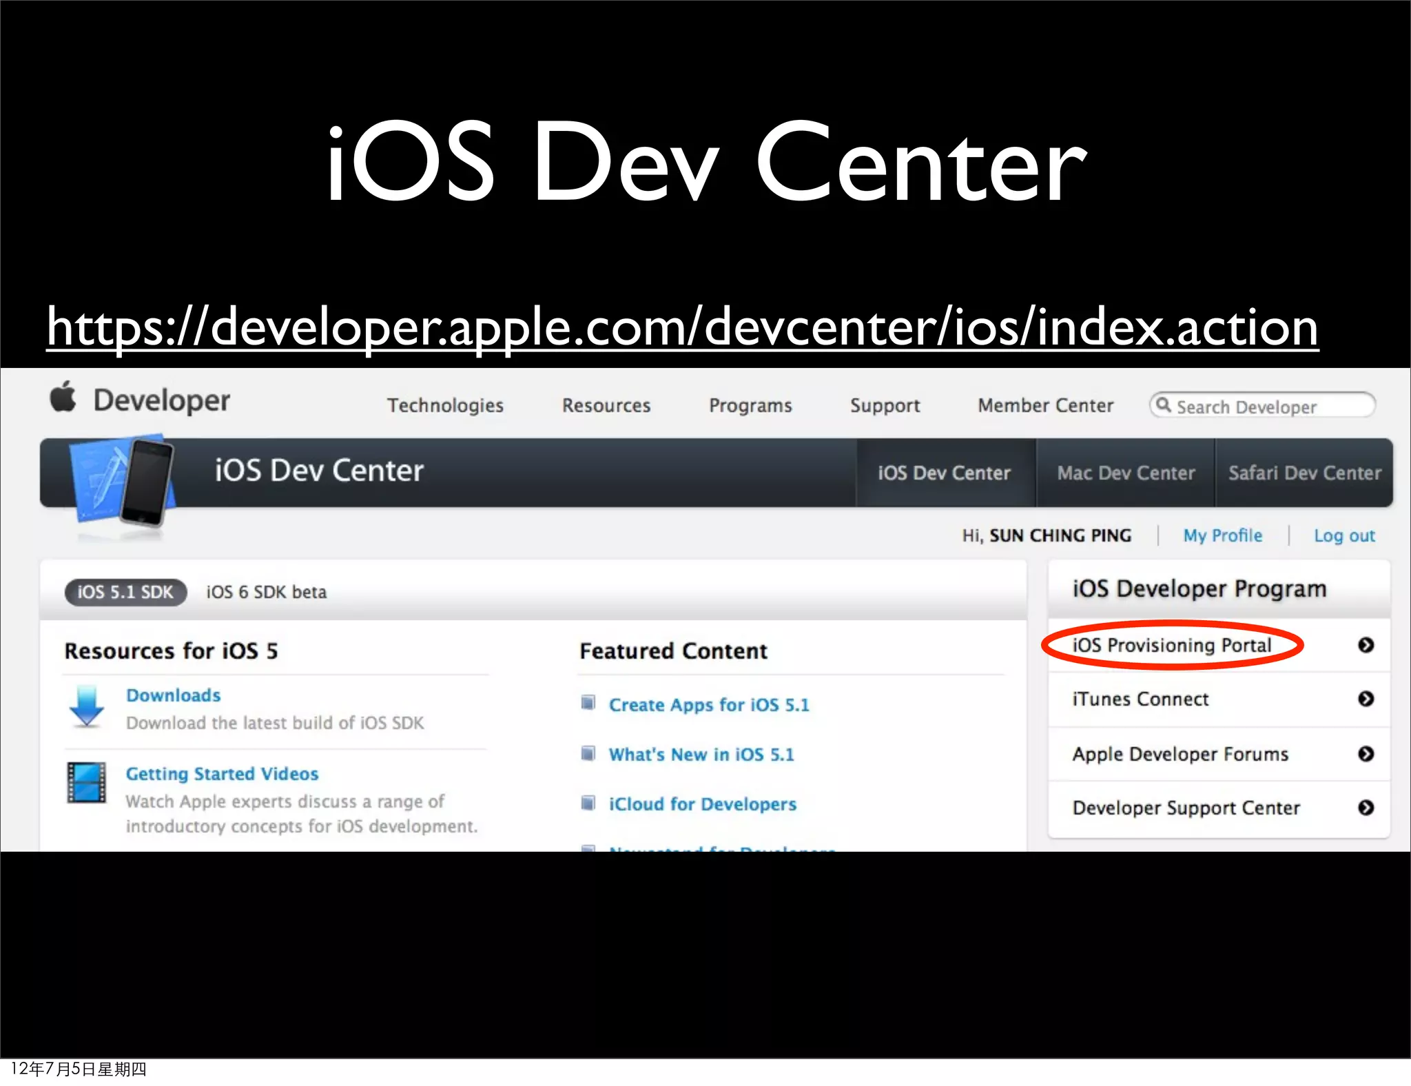1411x1086 pixels.
Task: Open iCloud for Developers link
Action: click(x=703, y=804)
